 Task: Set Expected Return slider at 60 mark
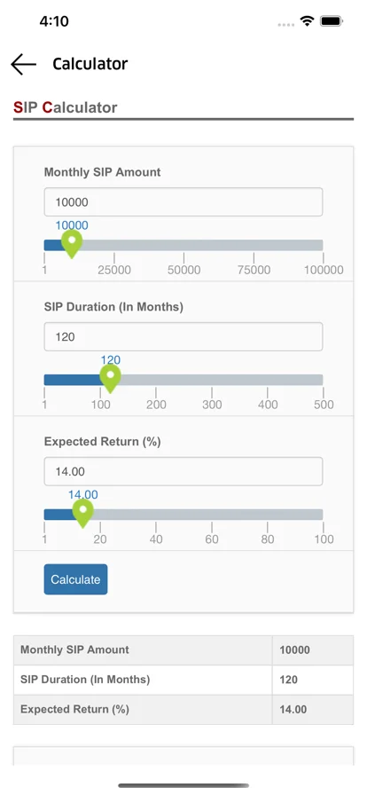click(x=212, y=515)
